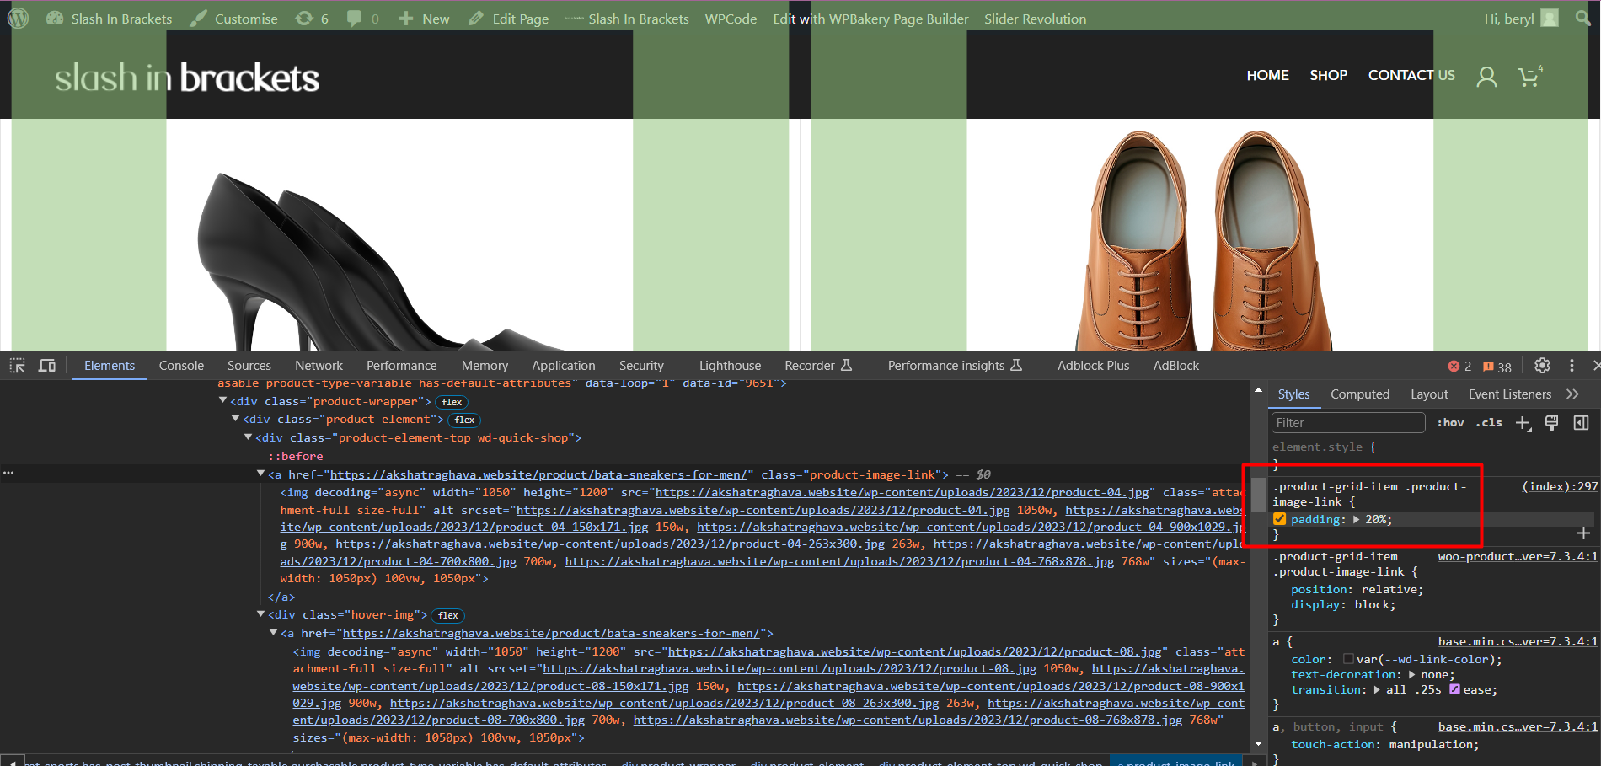Image resolution: width=1601 pixels, height=766 pixels.
Task: Open the (index):297 source link
Action: coord(1559,486)
